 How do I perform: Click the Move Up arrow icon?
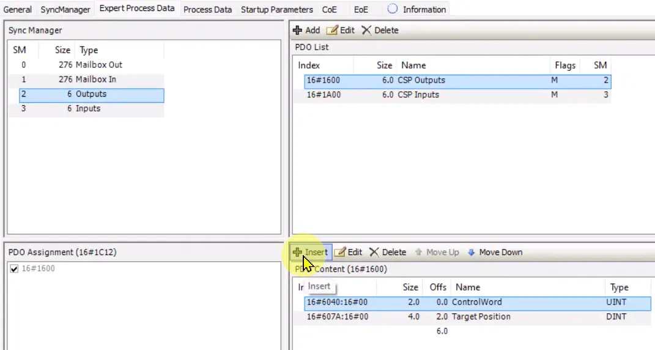pyautogui.click(x=418, y=252)
